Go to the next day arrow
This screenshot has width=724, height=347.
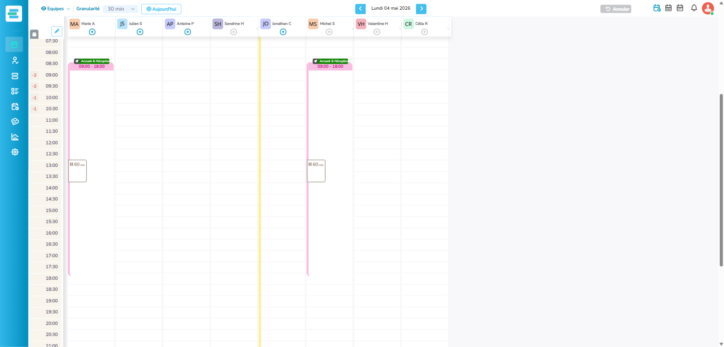click(x=421, y=9)
